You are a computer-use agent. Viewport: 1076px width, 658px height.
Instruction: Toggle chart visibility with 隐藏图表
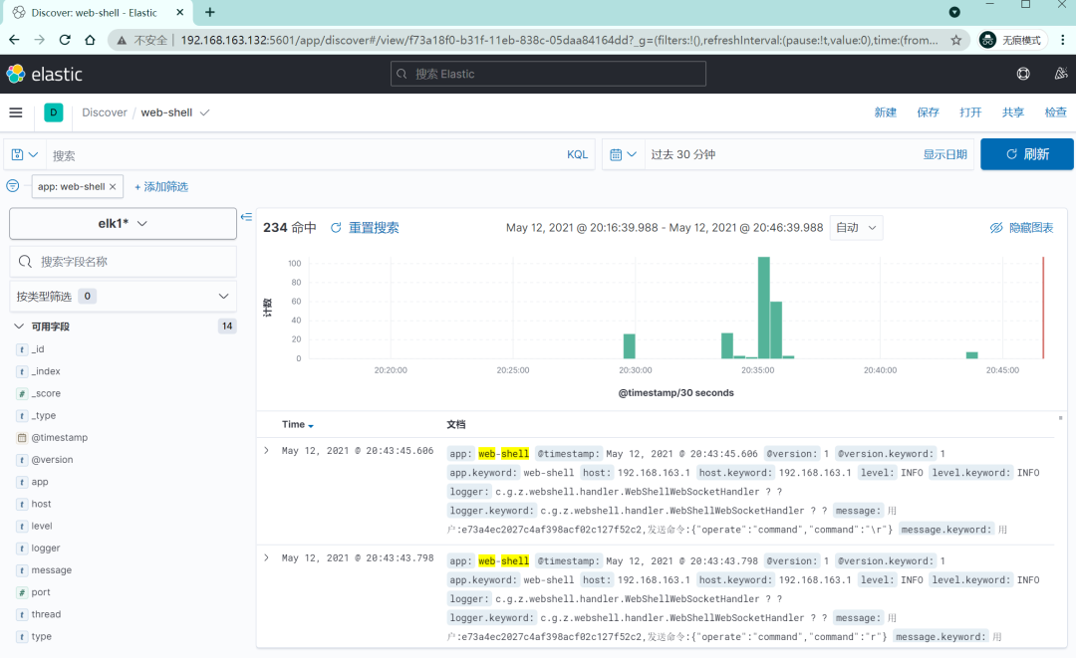1021,228
